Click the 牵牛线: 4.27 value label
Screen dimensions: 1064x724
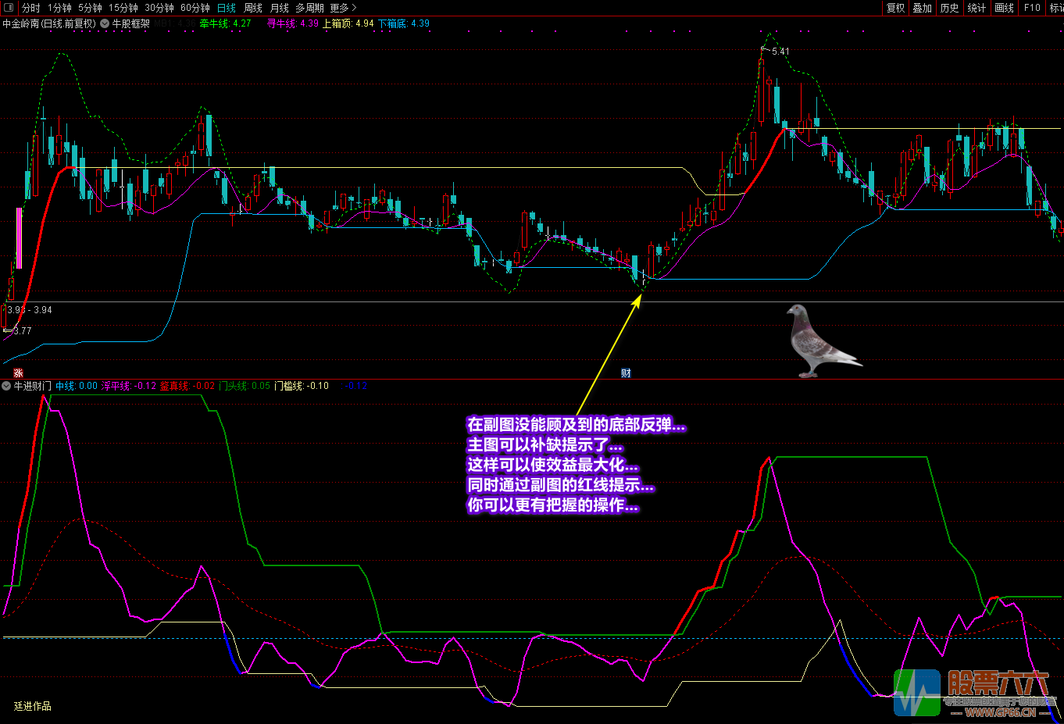225,23
